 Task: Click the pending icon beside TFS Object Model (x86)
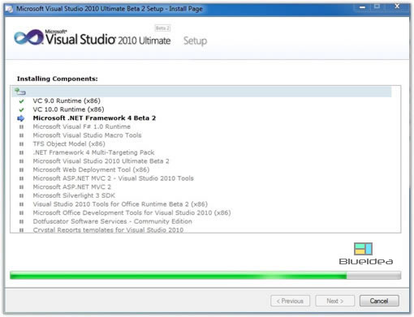[21, 144]
